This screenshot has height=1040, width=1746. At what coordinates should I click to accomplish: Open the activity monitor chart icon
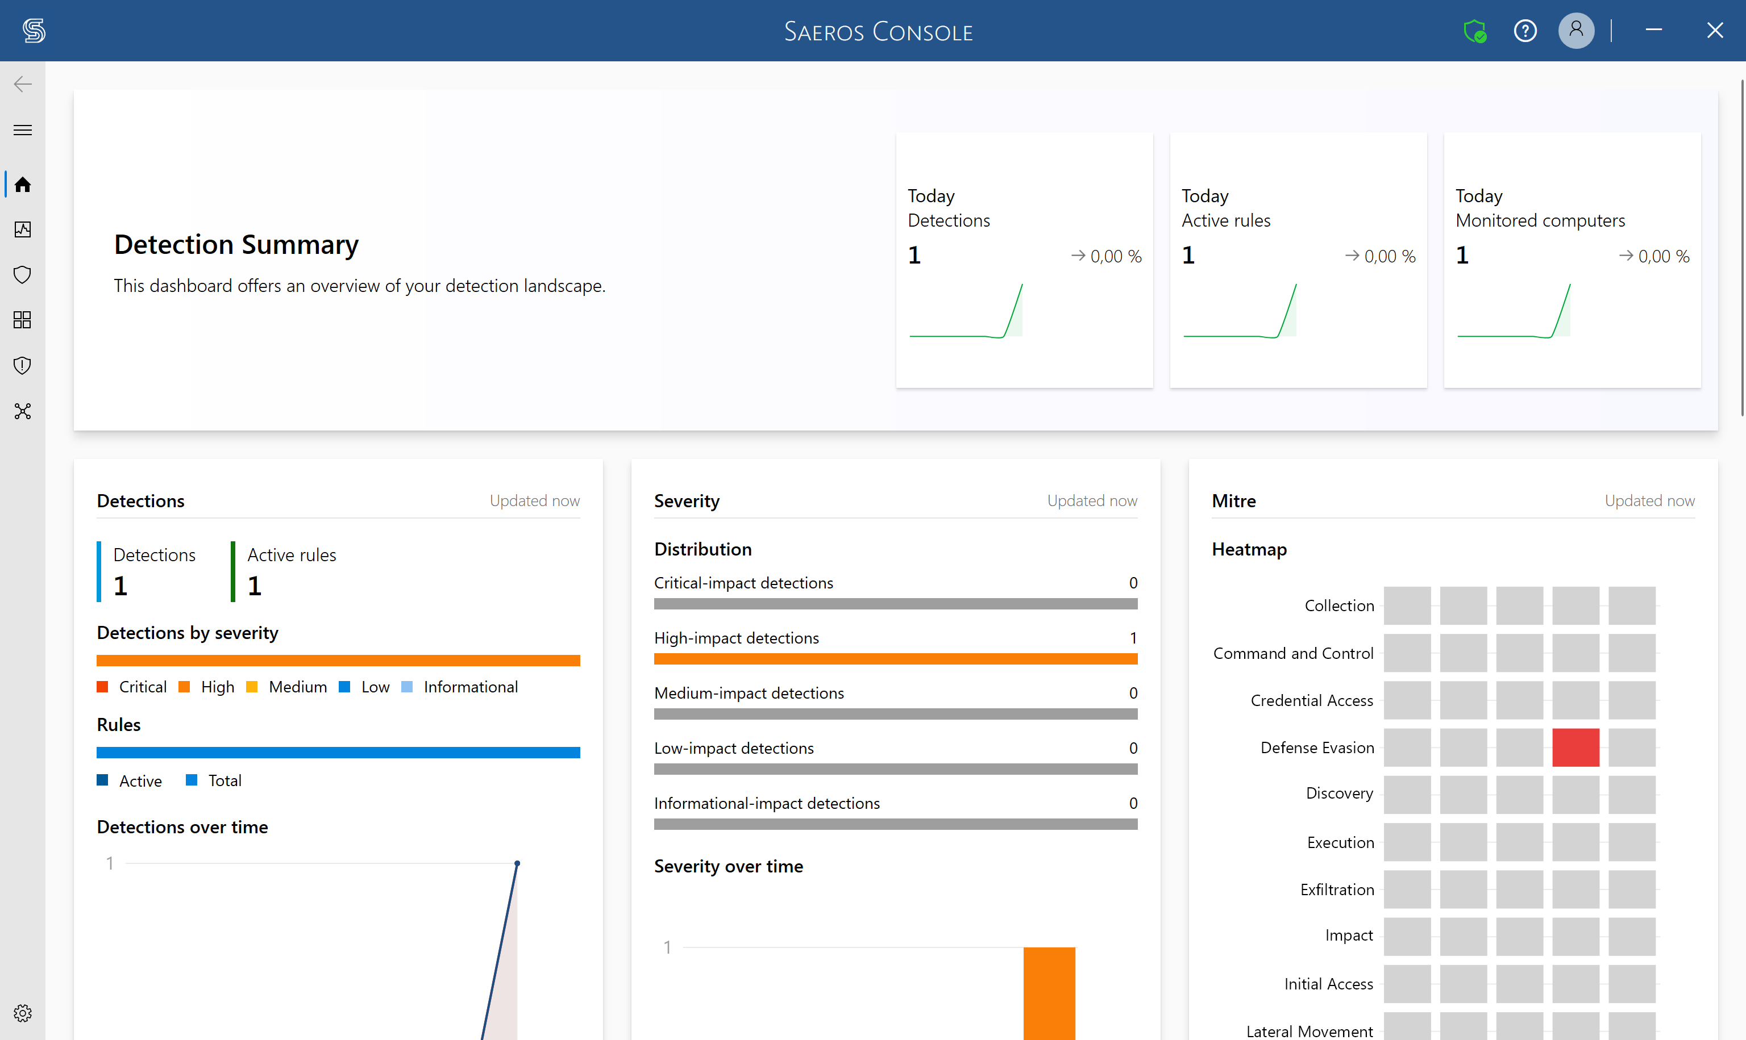(x=22, y=229)
